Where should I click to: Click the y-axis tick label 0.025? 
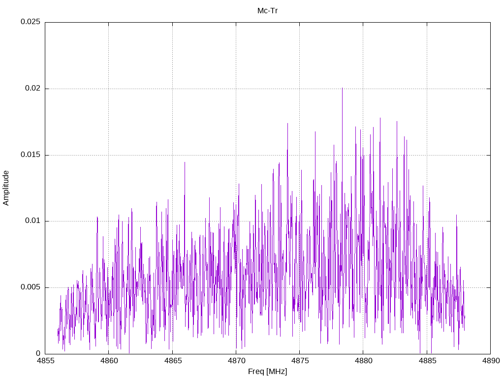point(31,22)
